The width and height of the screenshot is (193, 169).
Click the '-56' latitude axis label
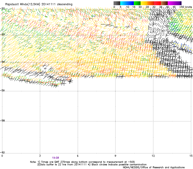2,90
